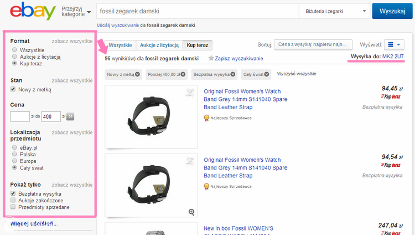Open second Original Fossil Women's Watch Band listing
This screenshot has width=415, height=235.
(245, 167)
